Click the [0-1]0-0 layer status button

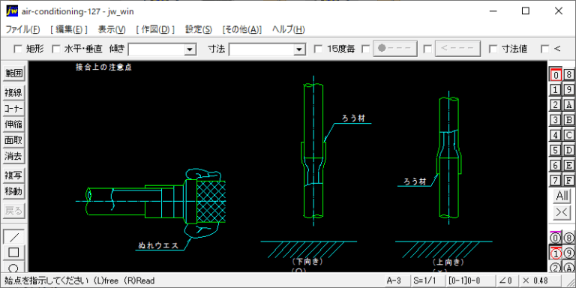469,280
